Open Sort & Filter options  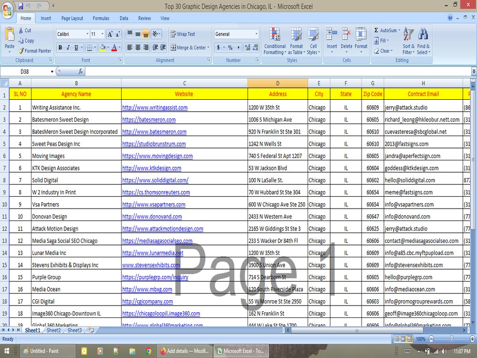[408, 41]
